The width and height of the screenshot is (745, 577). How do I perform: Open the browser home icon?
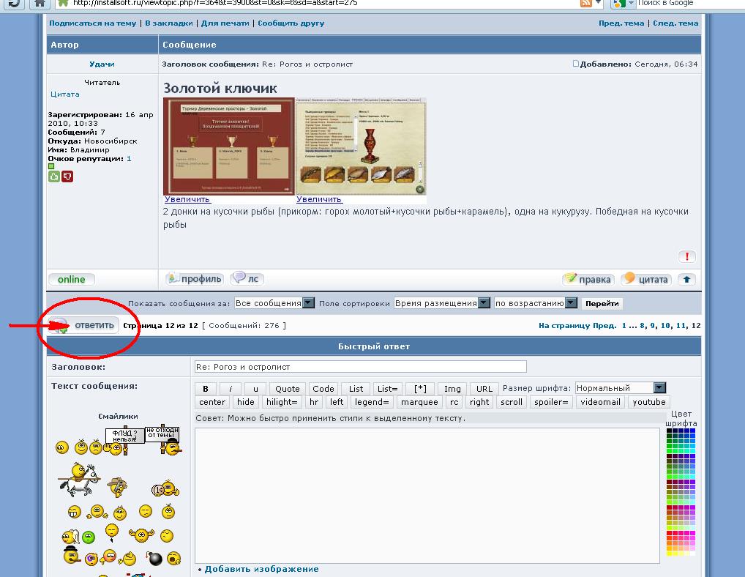coord(40,4)
